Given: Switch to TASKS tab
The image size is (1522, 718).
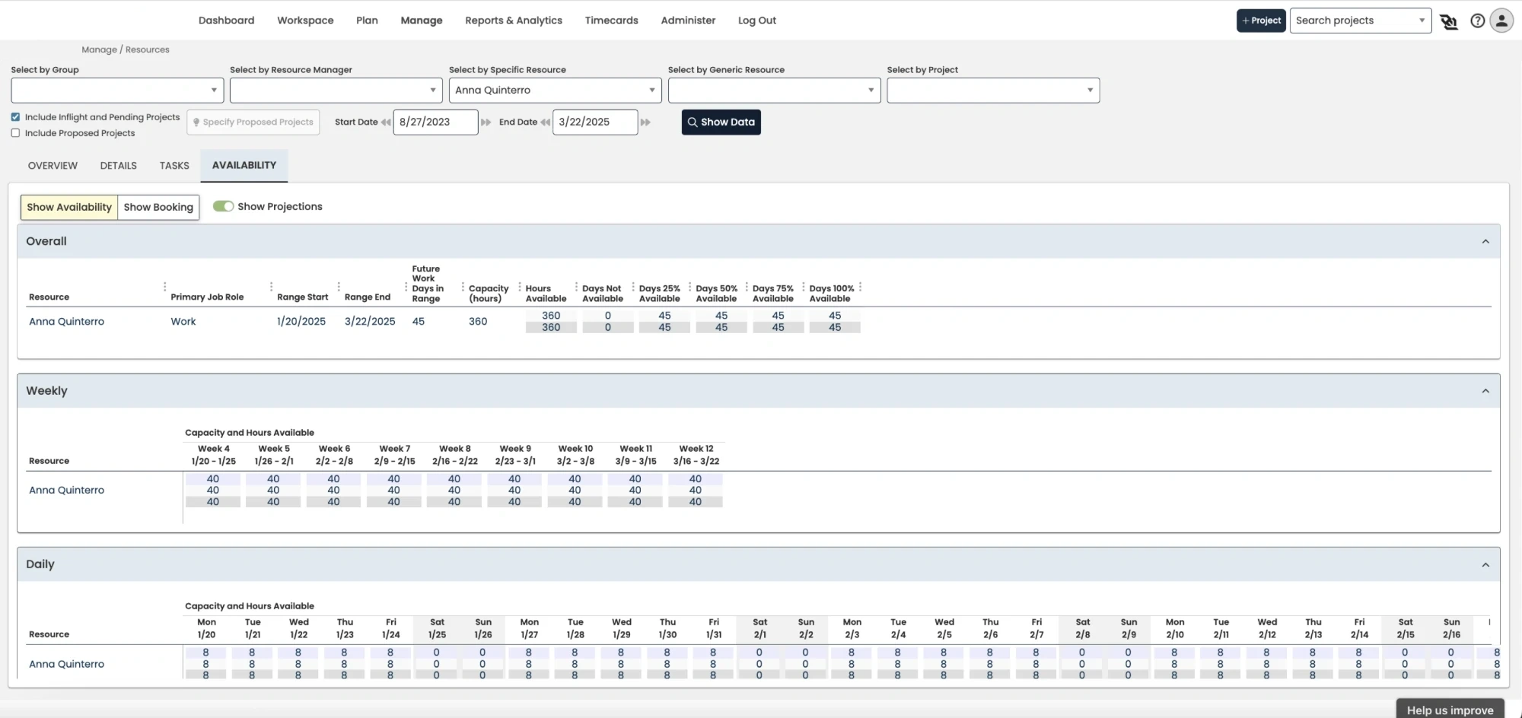Looking at the screenshot, I should pyautogui.click(x=174, y=166).
